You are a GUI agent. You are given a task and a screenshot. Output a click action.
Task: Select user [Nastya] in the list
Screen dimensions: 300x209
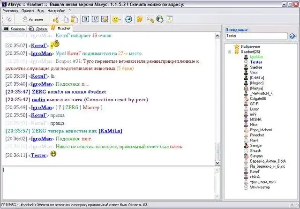coord(256,88)
